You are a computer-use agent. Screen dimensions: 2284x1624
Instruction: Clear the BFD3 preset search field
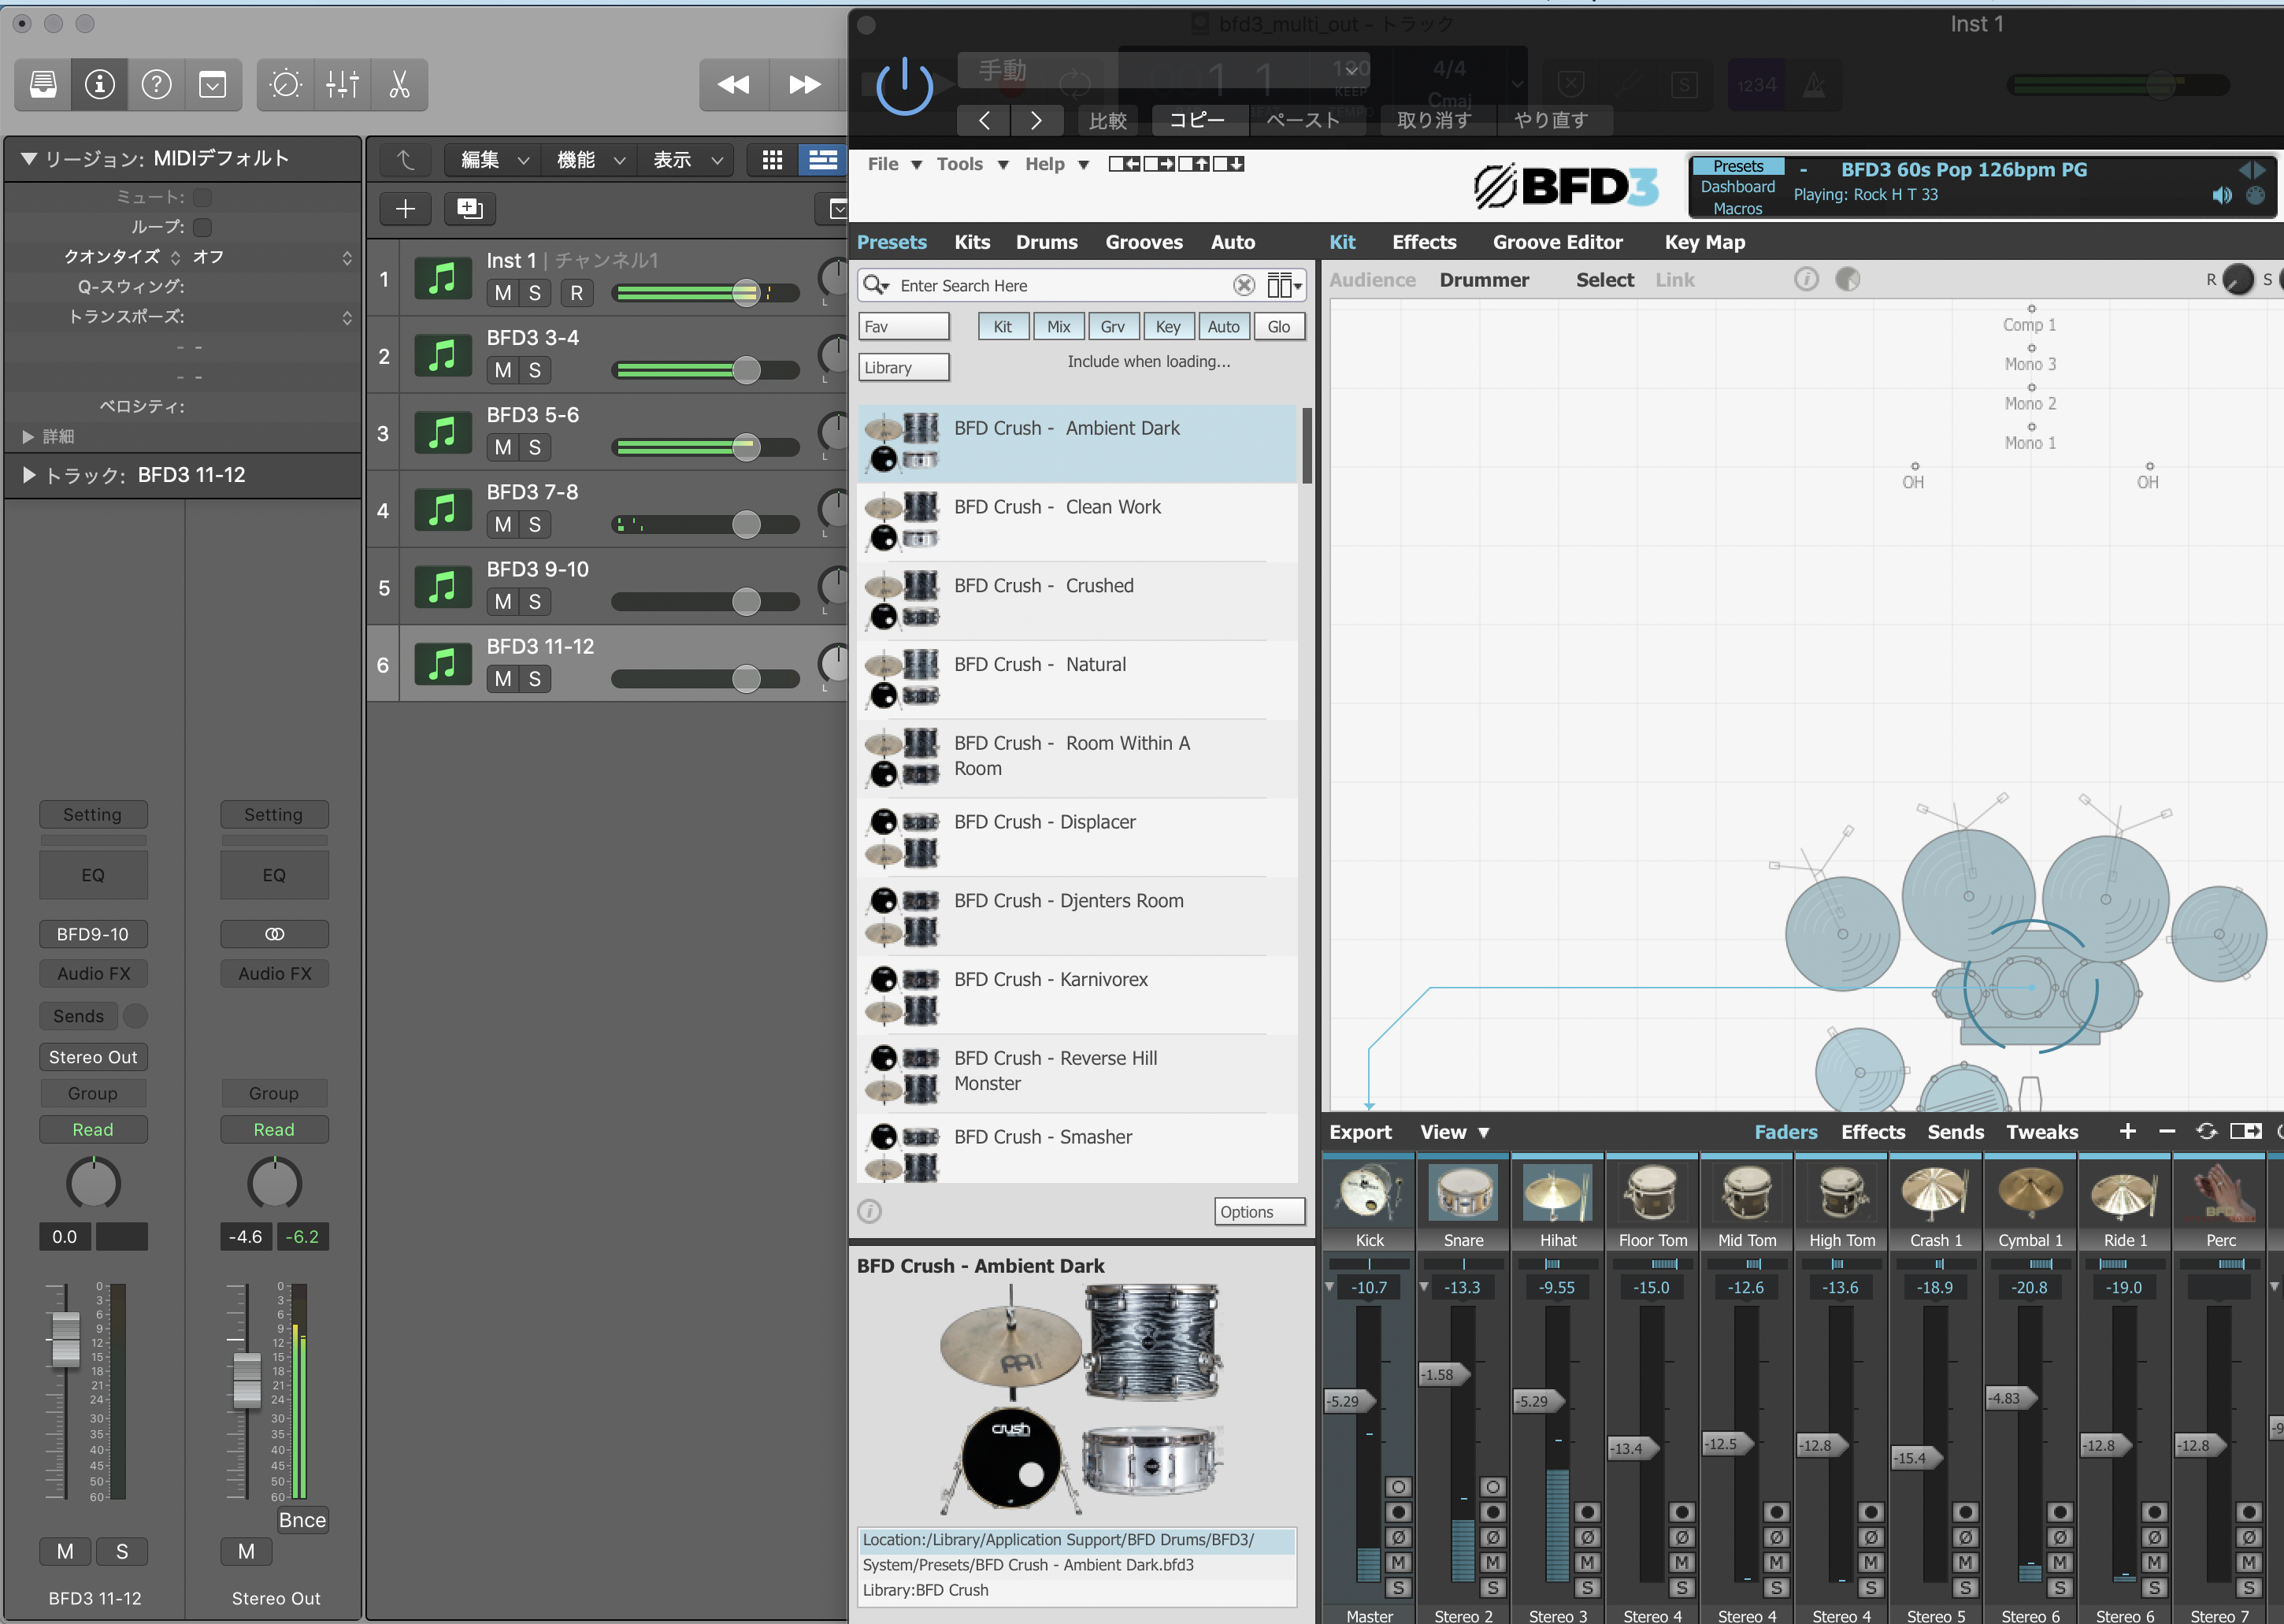1243,286
